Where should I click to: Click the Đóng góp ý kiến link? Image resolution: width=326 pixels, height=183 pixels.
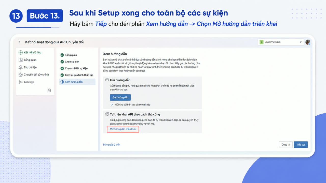pos(112,145)
